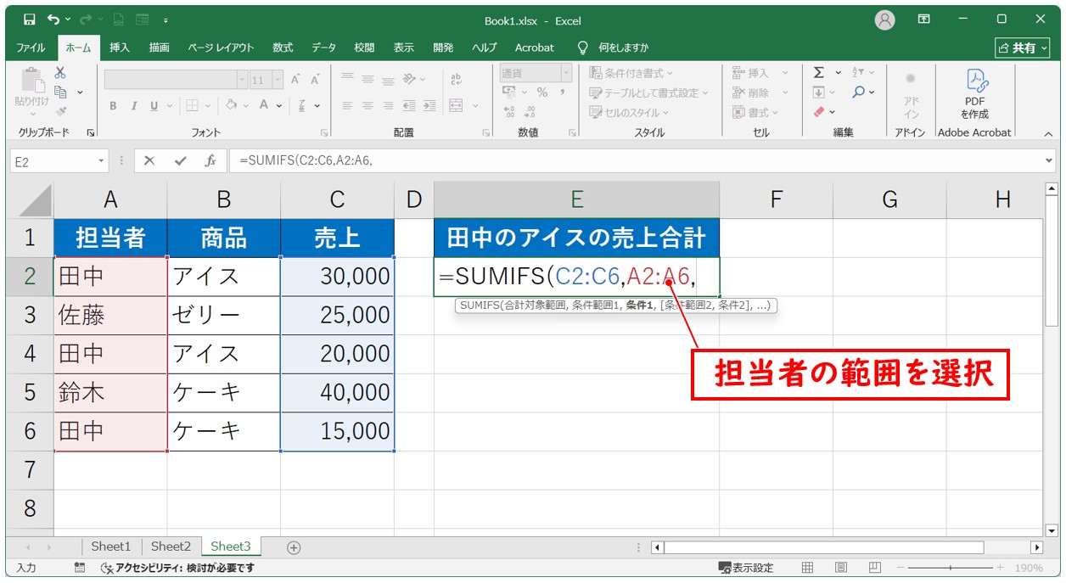Open 表示設定 in the status bar

pos(746,568)
